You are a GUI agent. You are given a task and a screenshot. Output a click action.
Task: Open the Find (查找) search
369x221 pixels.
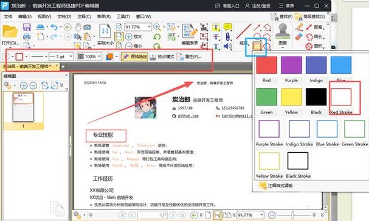(281, 16)
